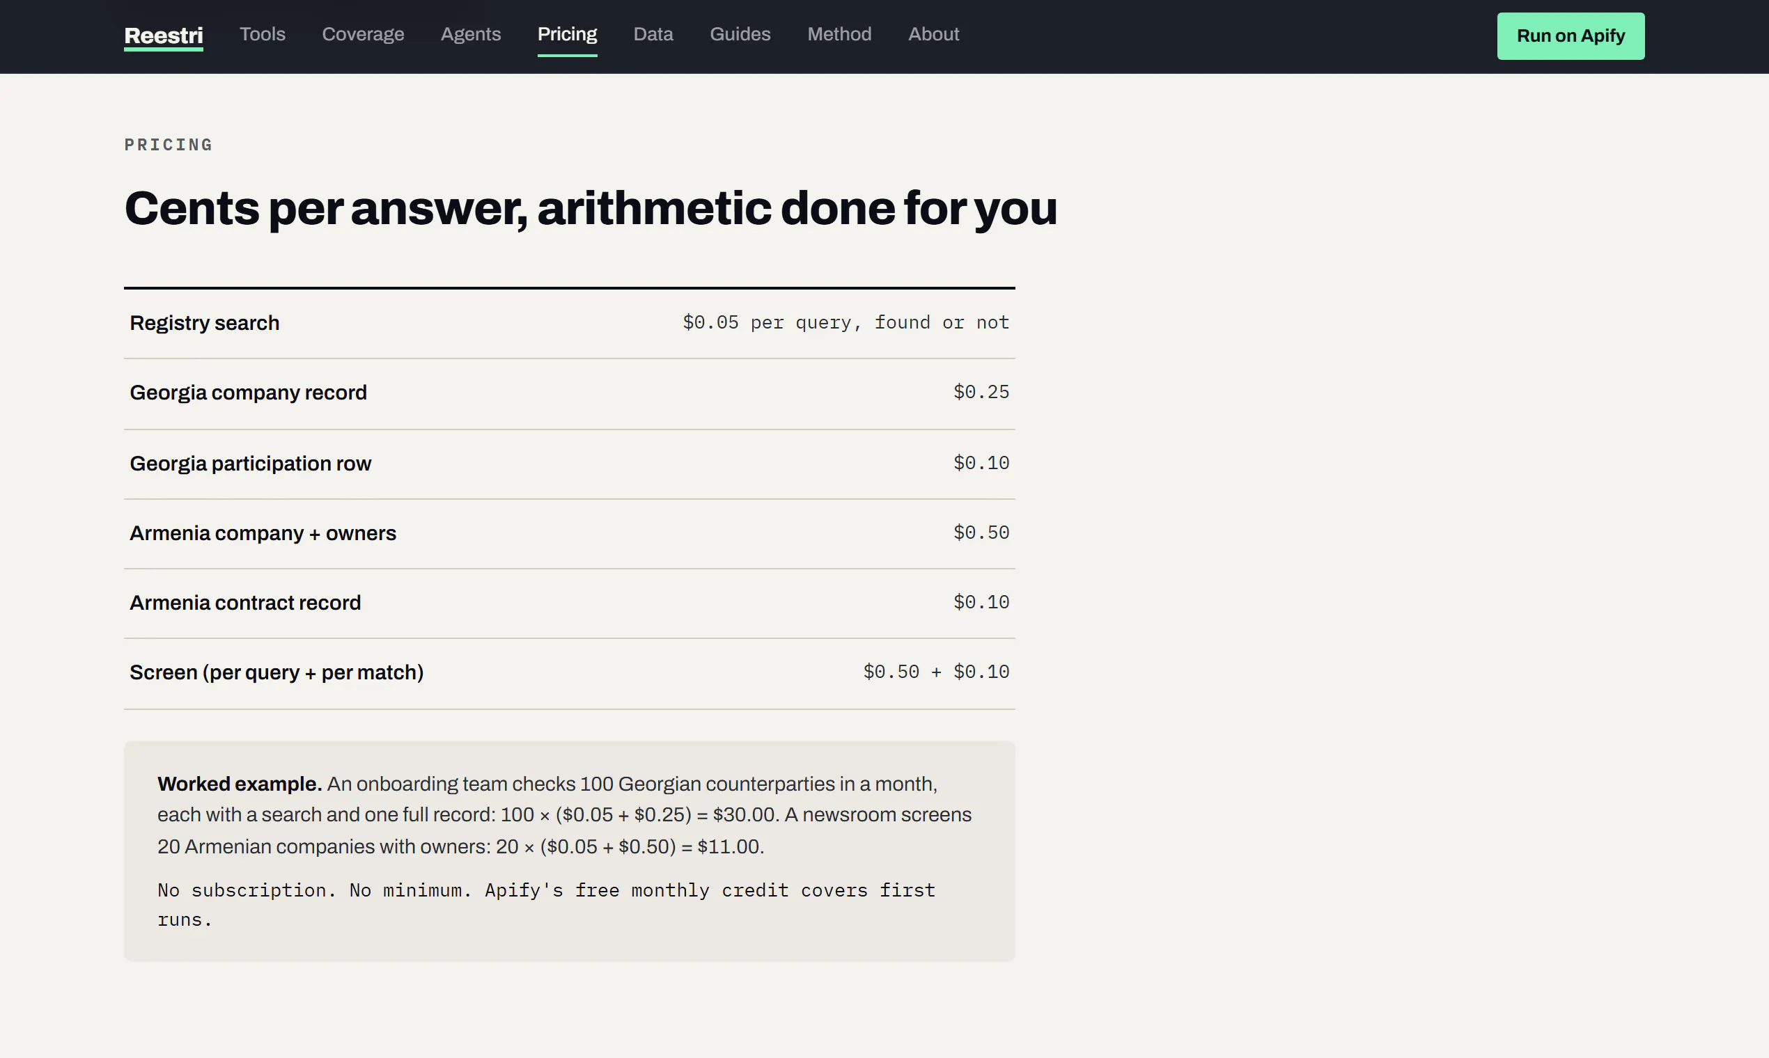The width and height of the screenshot is (1769, 1058).
Task: Click the Screen per query row
Action: pos(569,673)
